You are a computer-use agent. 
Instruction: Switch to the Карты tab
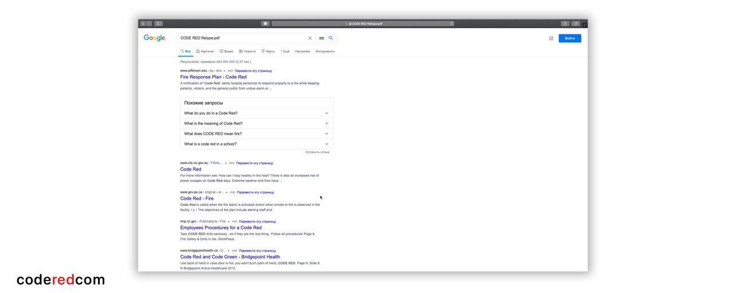tap(268, 52)
